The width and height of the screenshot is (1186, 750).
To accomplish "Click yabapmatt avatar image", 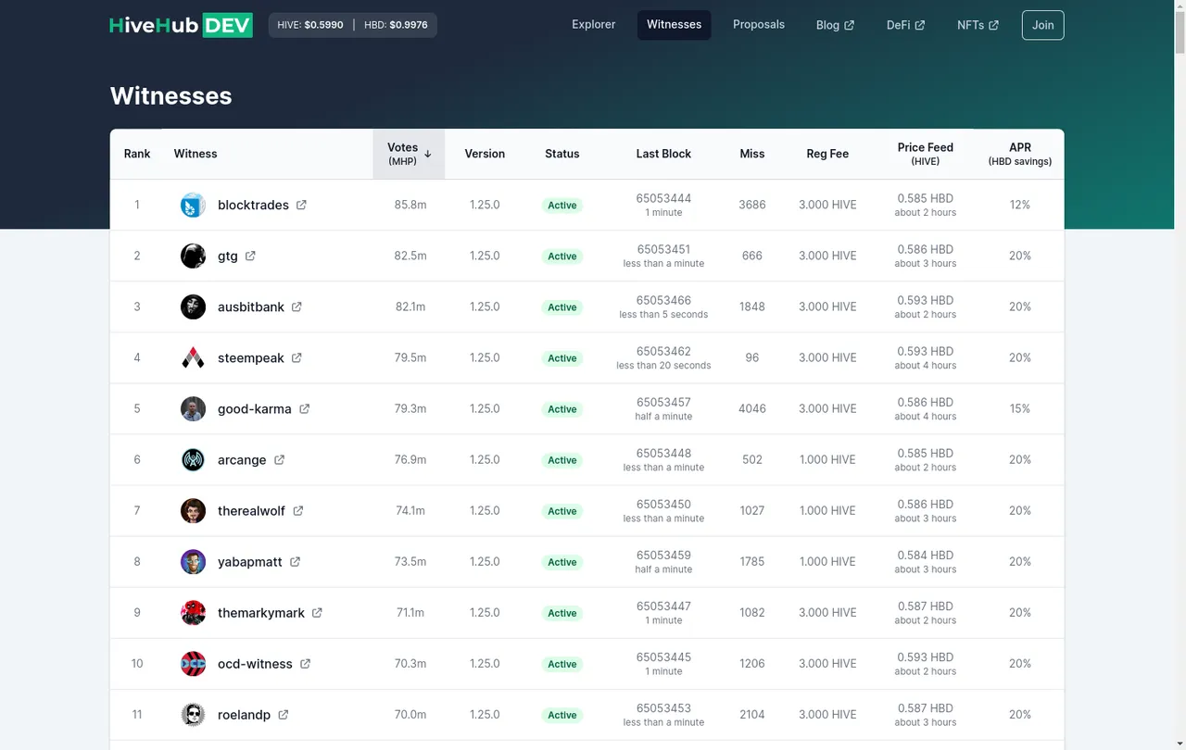I will pos(193,561).
